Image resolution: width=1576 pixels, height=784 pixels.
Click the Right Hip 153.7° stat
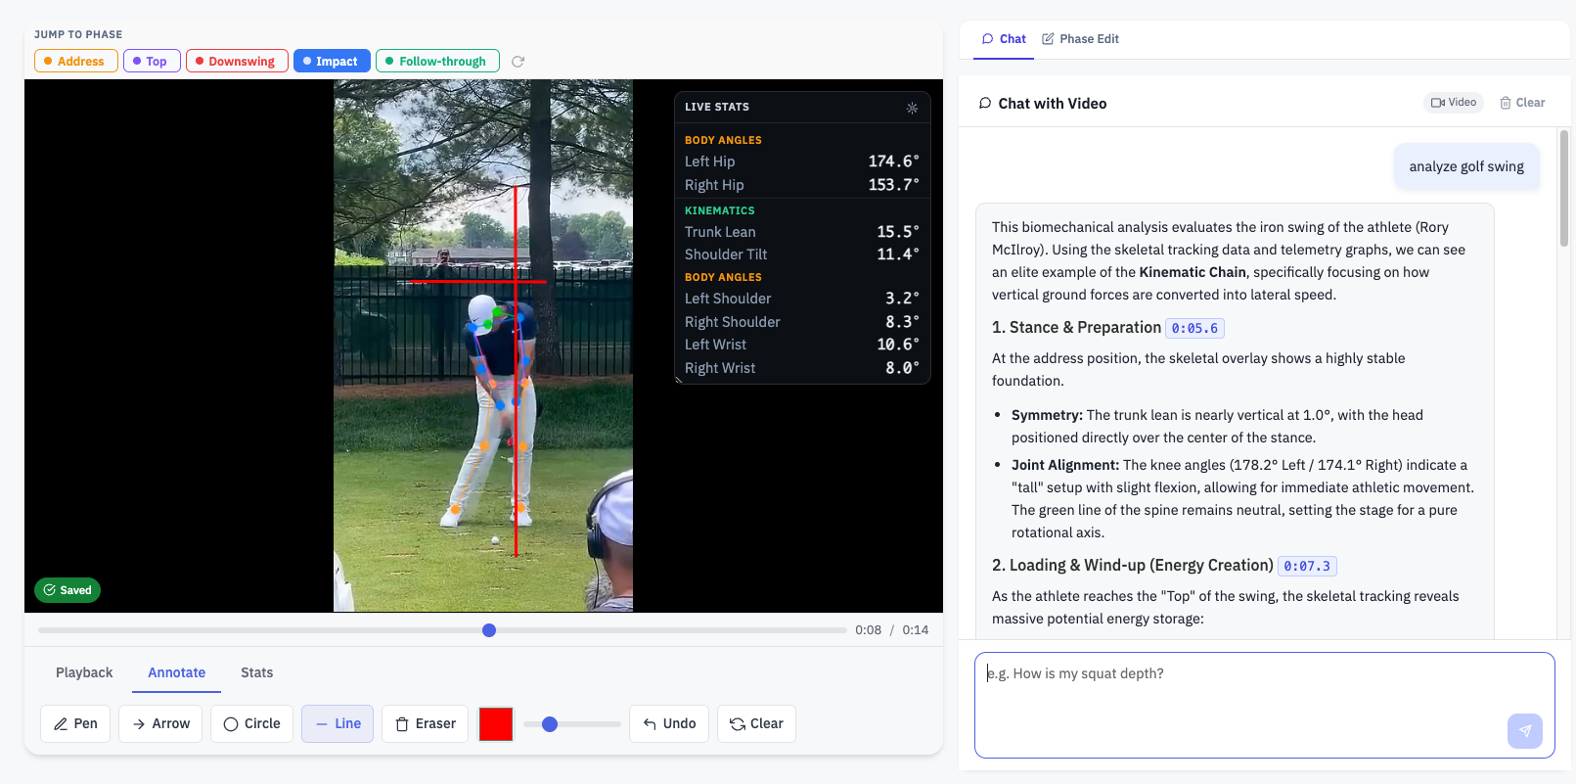click(x=802, y=185)
